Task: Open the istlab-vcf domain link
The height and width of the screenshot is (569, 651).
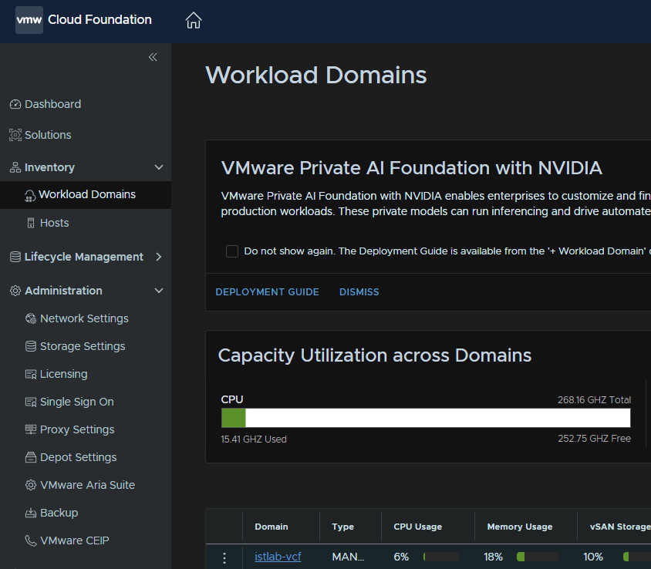Action: coord(278,557)
